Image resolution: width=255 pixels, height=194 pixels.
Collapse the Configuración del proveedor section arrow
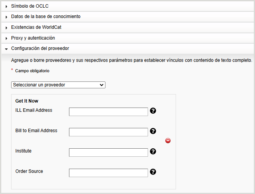pyautogui.click(x=7, y=49)
